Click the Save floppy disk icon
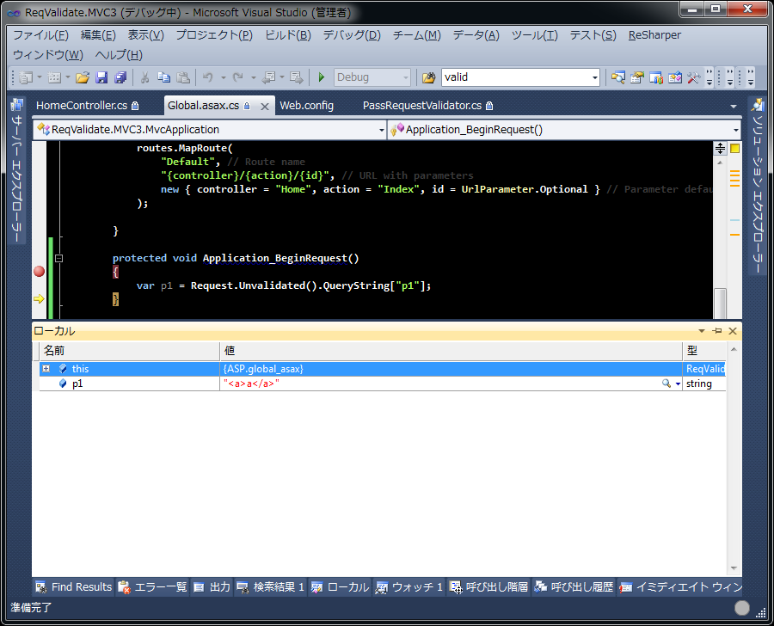The height and width of the screenshot is (626, 774). pyautogui.click(x=101, y=77)
